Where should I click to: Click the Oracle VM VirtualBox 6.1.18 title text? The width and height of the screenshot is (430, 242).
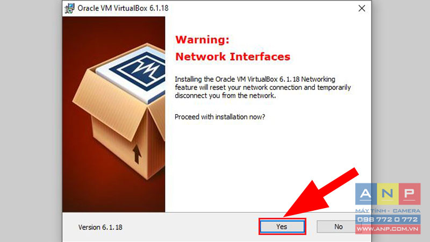click(123, 8)
